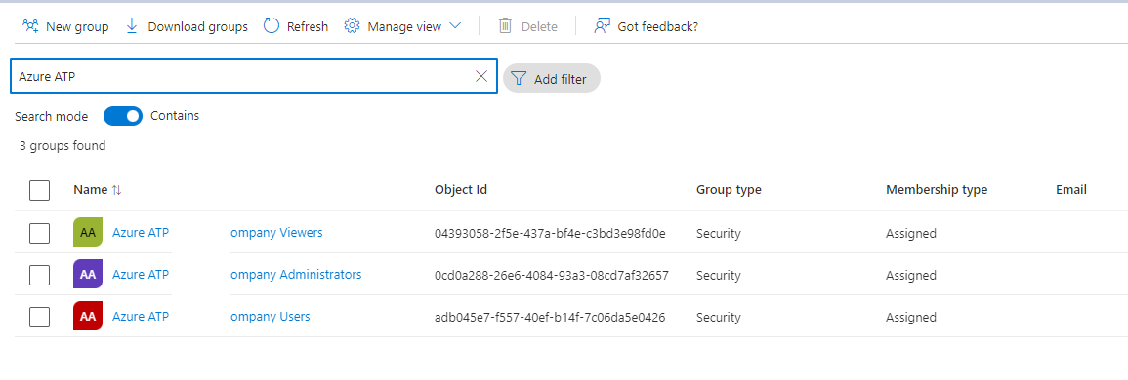Click the Refresh circular arrow icon
Image resolution: width=1128 pixels, height=380 pixels.
(272, 26)
